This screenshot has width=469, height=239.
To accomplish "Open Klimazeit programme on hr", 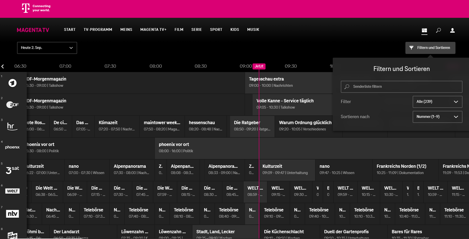I will 117,126.
